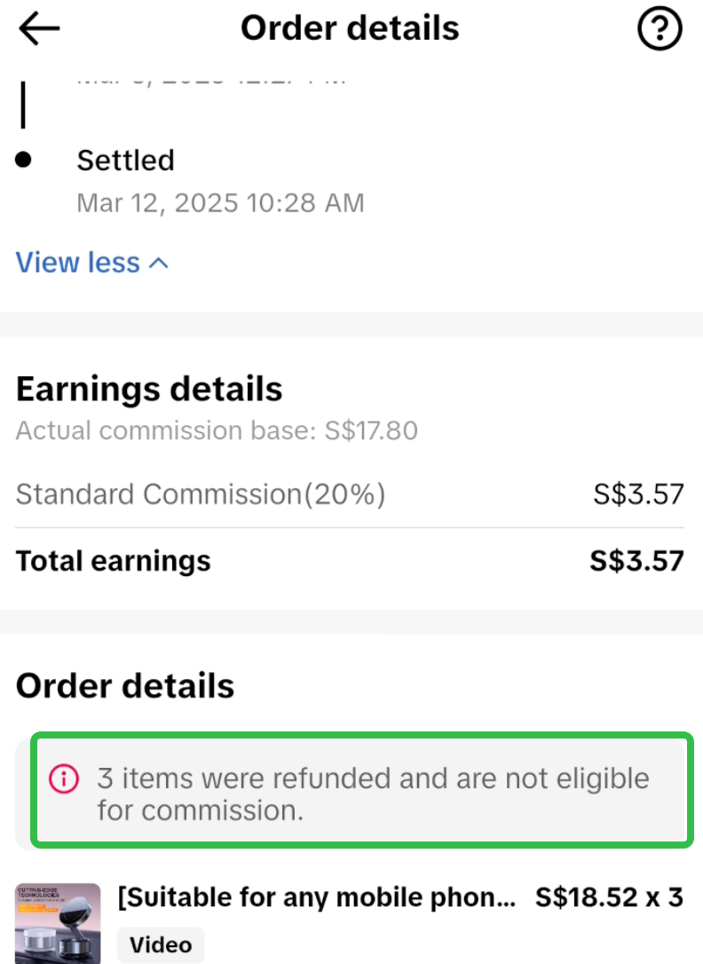This screenshot has width=703, height=964.
Task: Click the Actual commission base S$17.80 text
Action: [217, 431]
